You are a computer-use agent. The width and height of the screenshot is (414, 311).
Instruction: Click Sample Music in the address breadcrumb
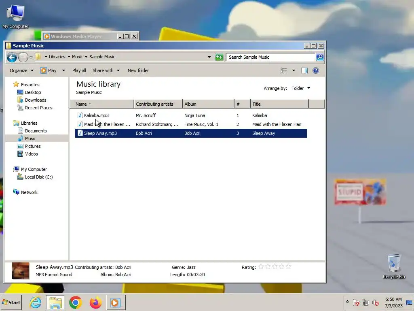102,57
